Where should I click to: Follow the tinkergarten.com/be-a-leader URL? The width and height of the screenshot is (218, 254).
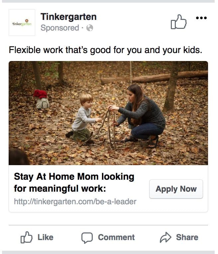click(75, 201)
